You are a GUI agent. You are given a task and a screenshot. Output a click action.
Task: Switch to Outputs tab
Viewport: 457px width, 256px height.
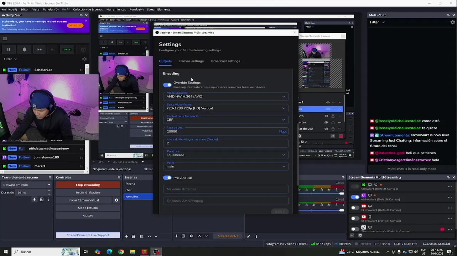pos(165,61)
